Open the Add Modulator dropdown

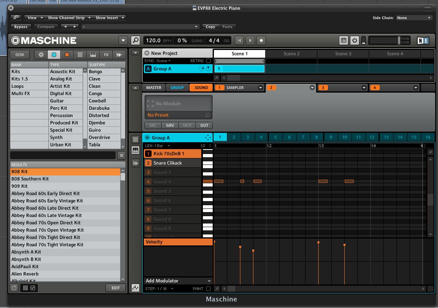(178, 281)
